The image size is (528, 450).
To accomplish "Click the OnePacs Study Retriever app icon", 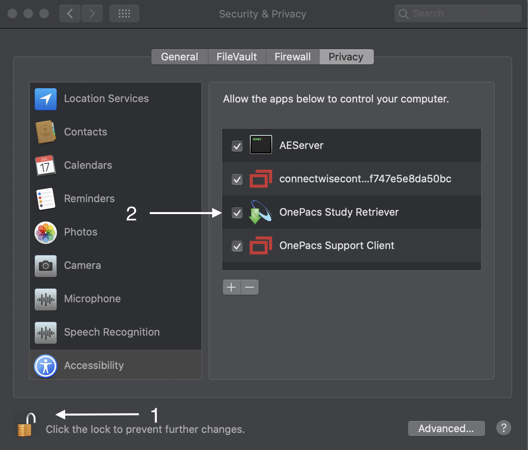I will tap(260, 212).
